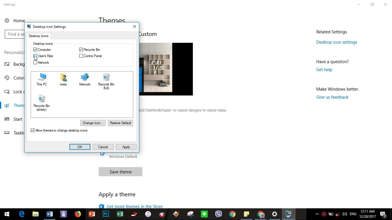
Task: Click the Get help link
Action: (x=324, y=70)
